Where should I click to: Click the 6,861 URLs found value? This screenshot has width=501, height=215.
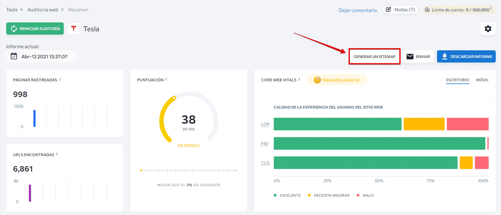(x=23, y=169)
